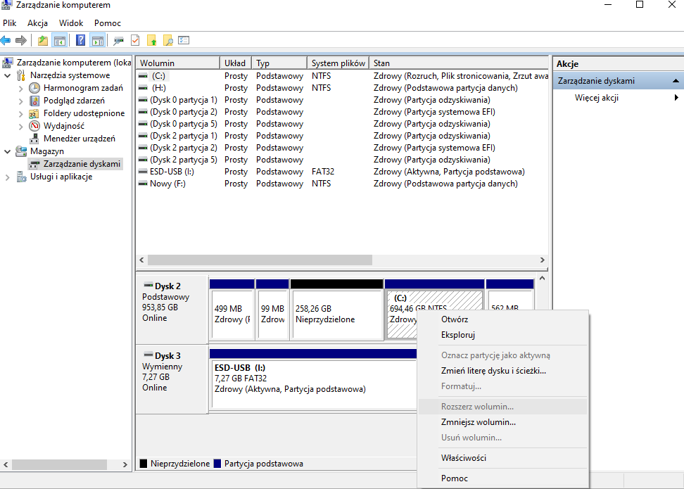The width and height of the screenshot is (684, 489).
Task: Collapse the Narzędzia systemowe tree node
Action: (x=8, y=75)
